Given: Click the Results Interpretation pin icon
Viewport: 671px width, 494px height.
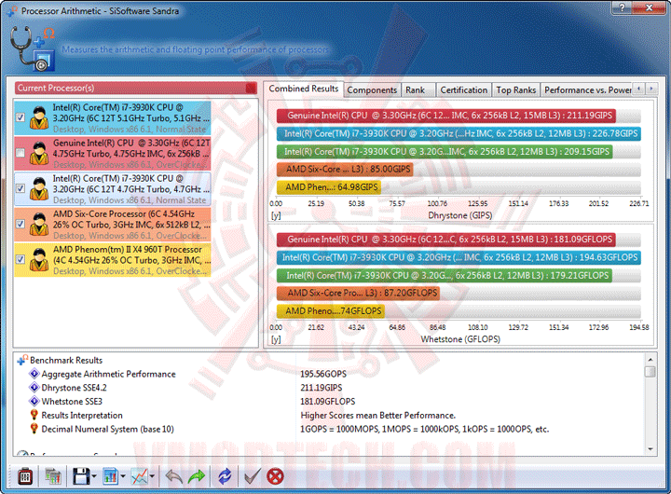Looking at the screenshot, I should click(x=34, y=415).
